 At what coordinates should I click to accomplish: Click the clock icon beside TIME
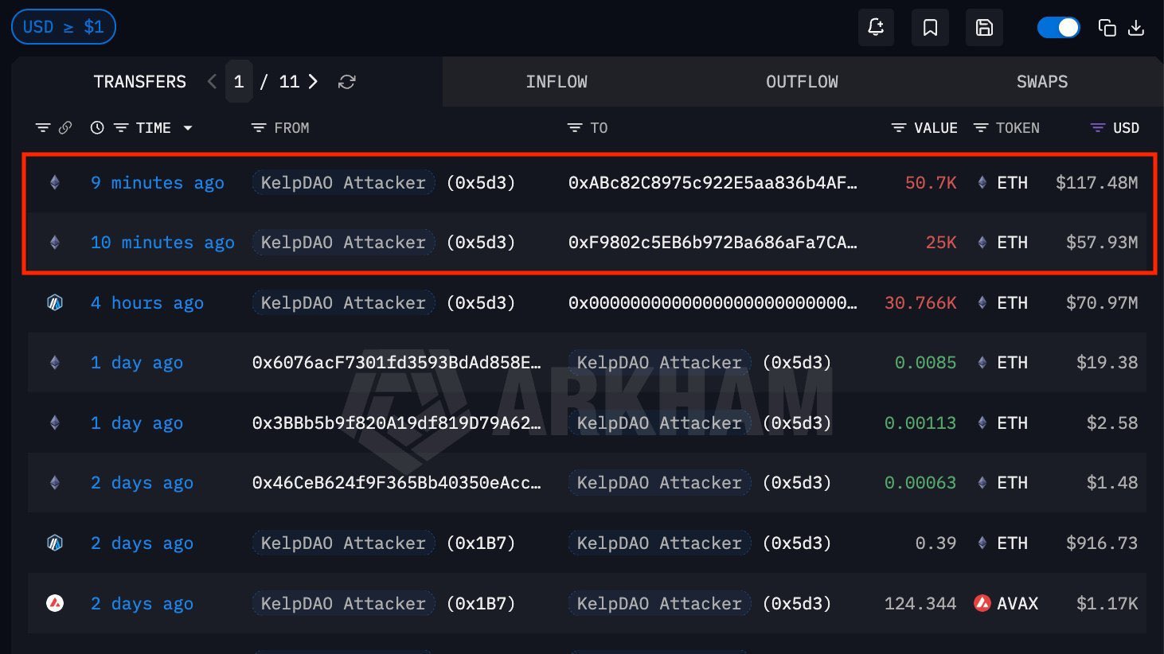point(97,128)
